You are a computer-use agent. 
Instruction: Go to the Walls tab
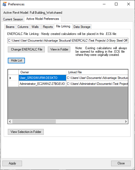coord(35,27)
